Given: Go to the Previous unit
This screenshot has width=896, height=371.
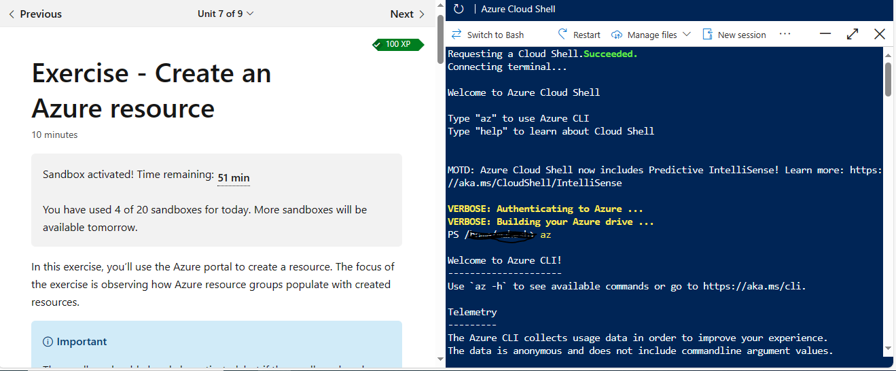Looking at the screenshot, I should (35, 14).
